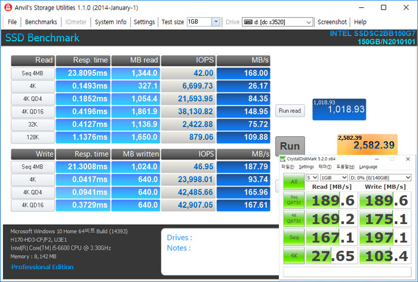418x282 pixels.
Task: Click the Run read button
Action: (x=290, y=111)
